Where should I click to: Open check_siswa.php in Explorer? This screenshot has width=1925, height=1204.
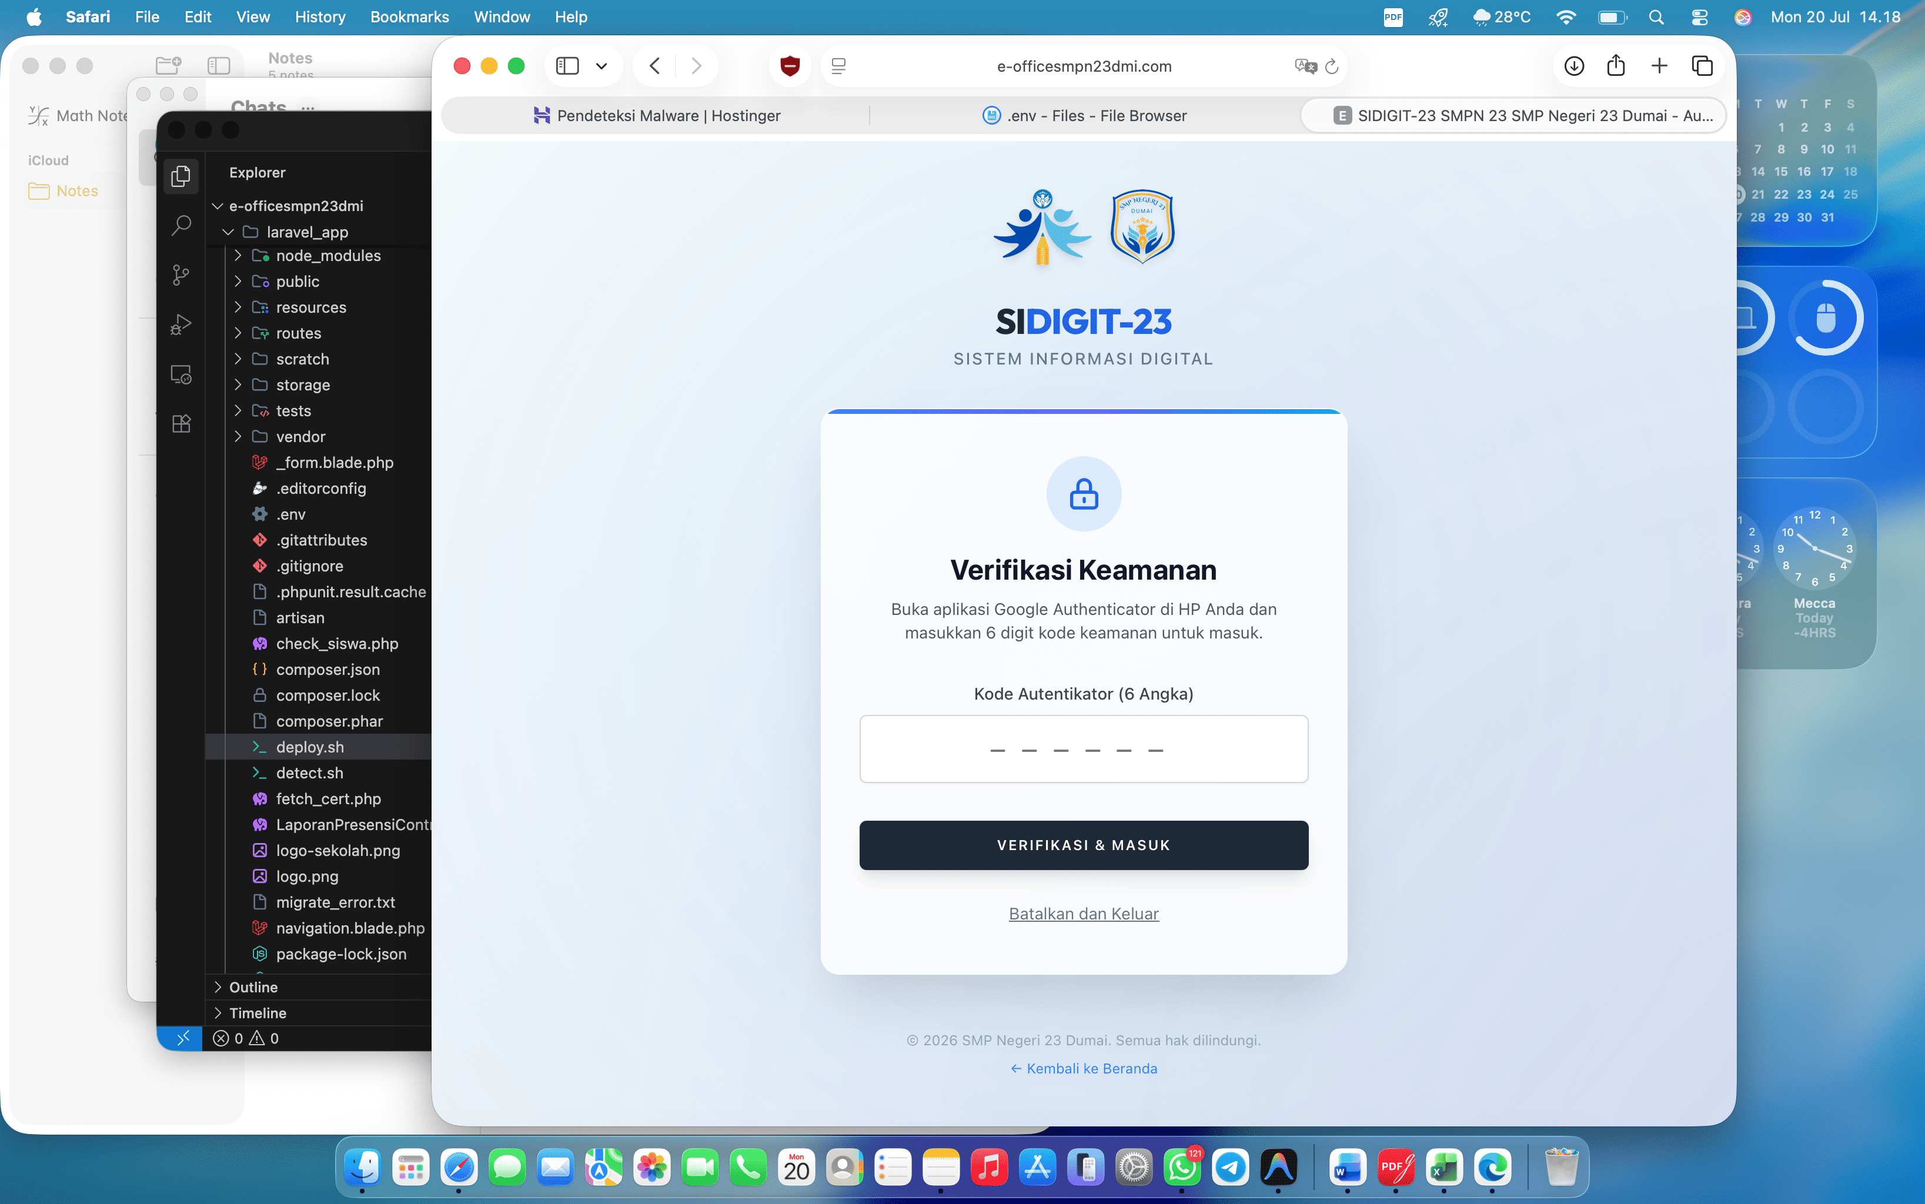tap(319, 643)
